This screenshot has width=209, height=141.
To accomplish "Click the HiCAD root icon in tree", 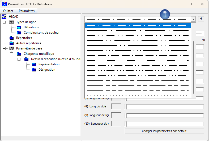I will point(4,17).
